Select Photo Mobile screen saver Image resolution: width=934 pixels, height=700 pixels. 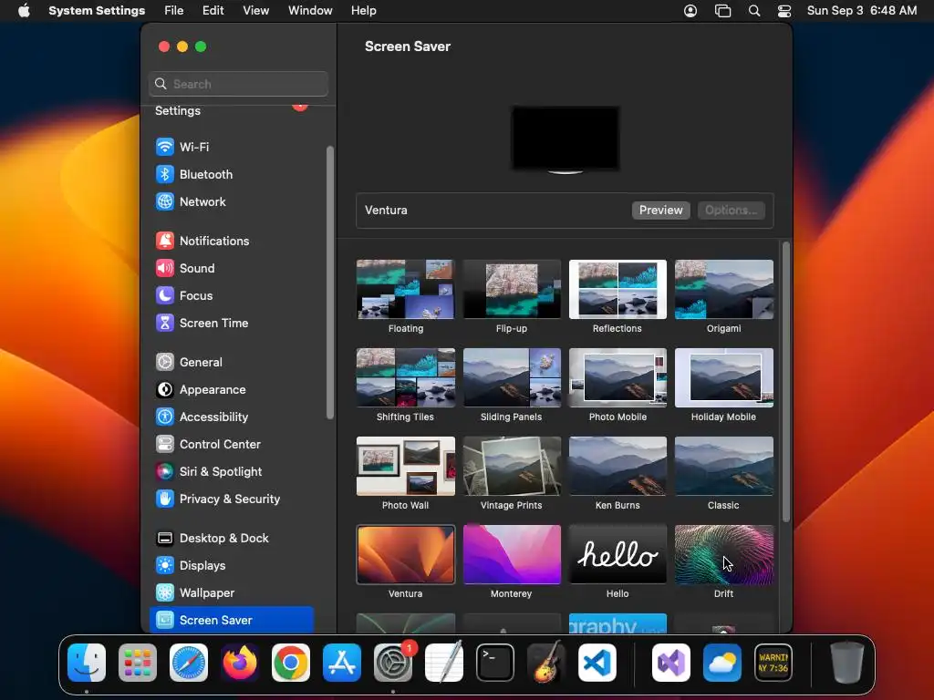(x=617, y=378)
